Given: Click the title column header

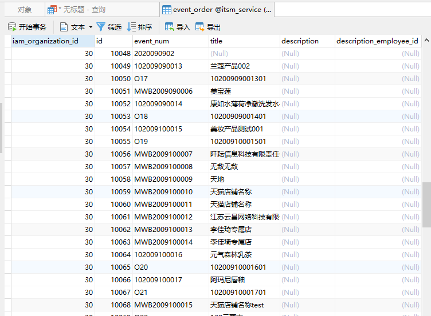Looking at the screenshot, I should tap(244, 41).
